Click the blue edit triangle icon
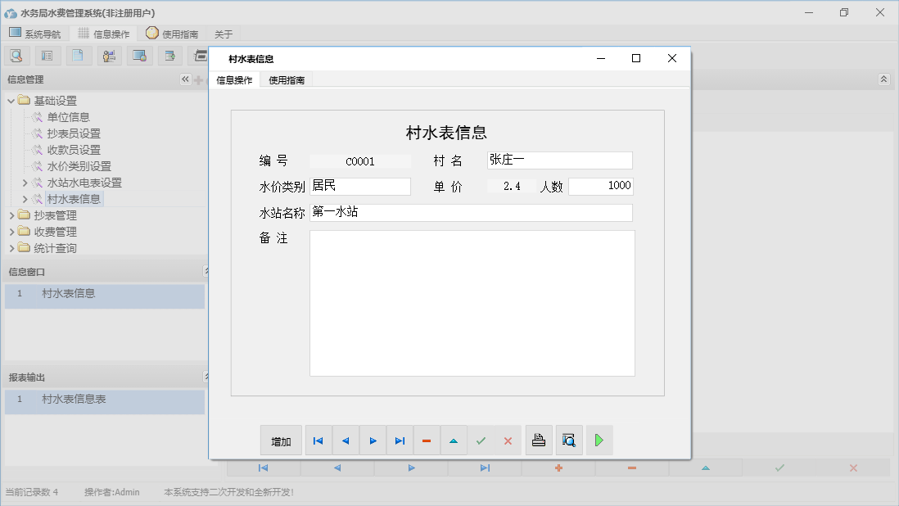This screenshot has width=899, height=506. pos(454,440)
